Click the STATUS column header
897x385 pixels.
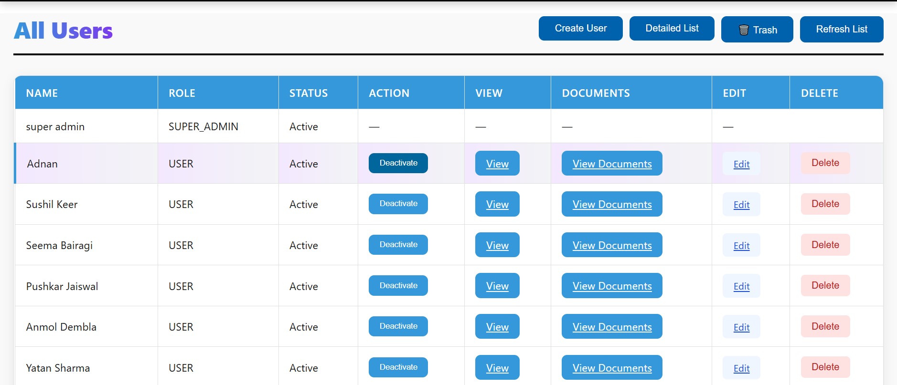coord(319,93)
